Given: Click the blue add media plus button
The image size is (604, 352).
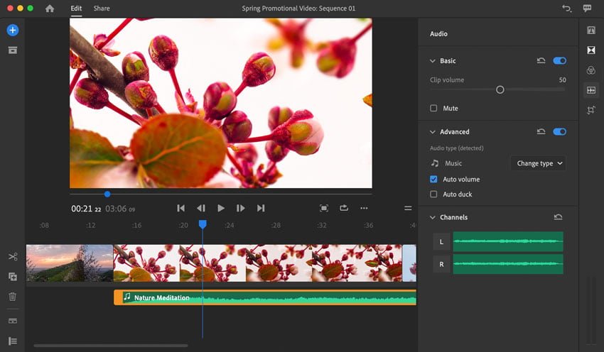Looking at the screenshot, I should pyautogui.click(x=13, y=30).
